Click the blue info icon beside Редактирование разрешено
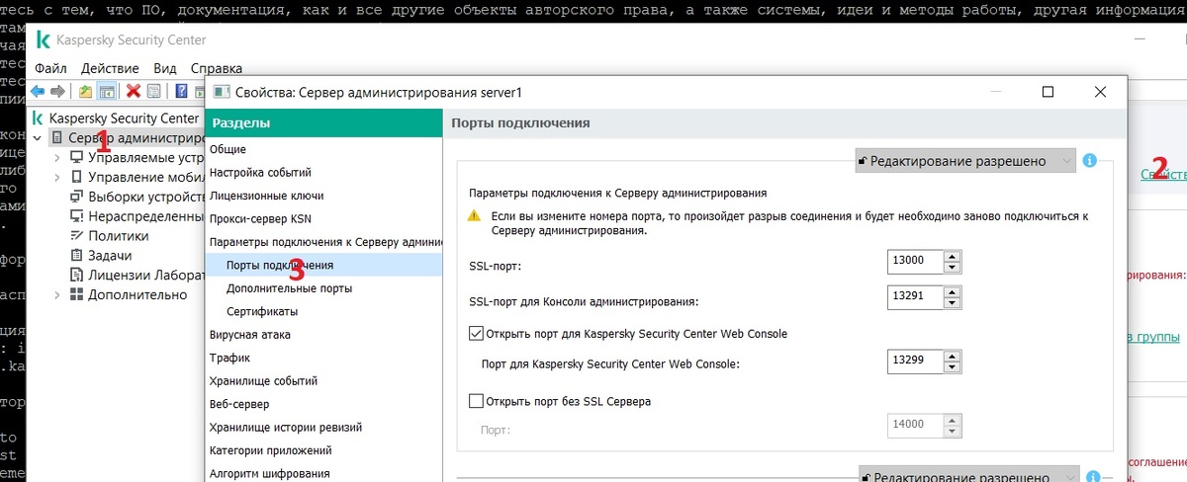The width and height of the screenshot is (1187, 482). click(x=1090, y=160)
